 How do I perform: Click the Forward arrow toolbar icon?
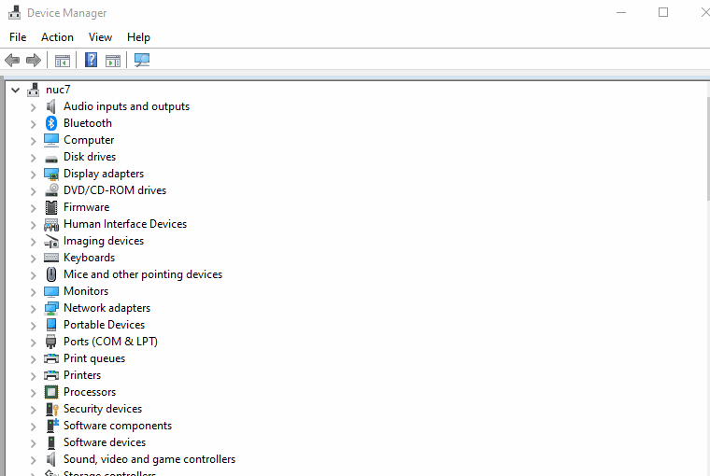pos(34,60)
